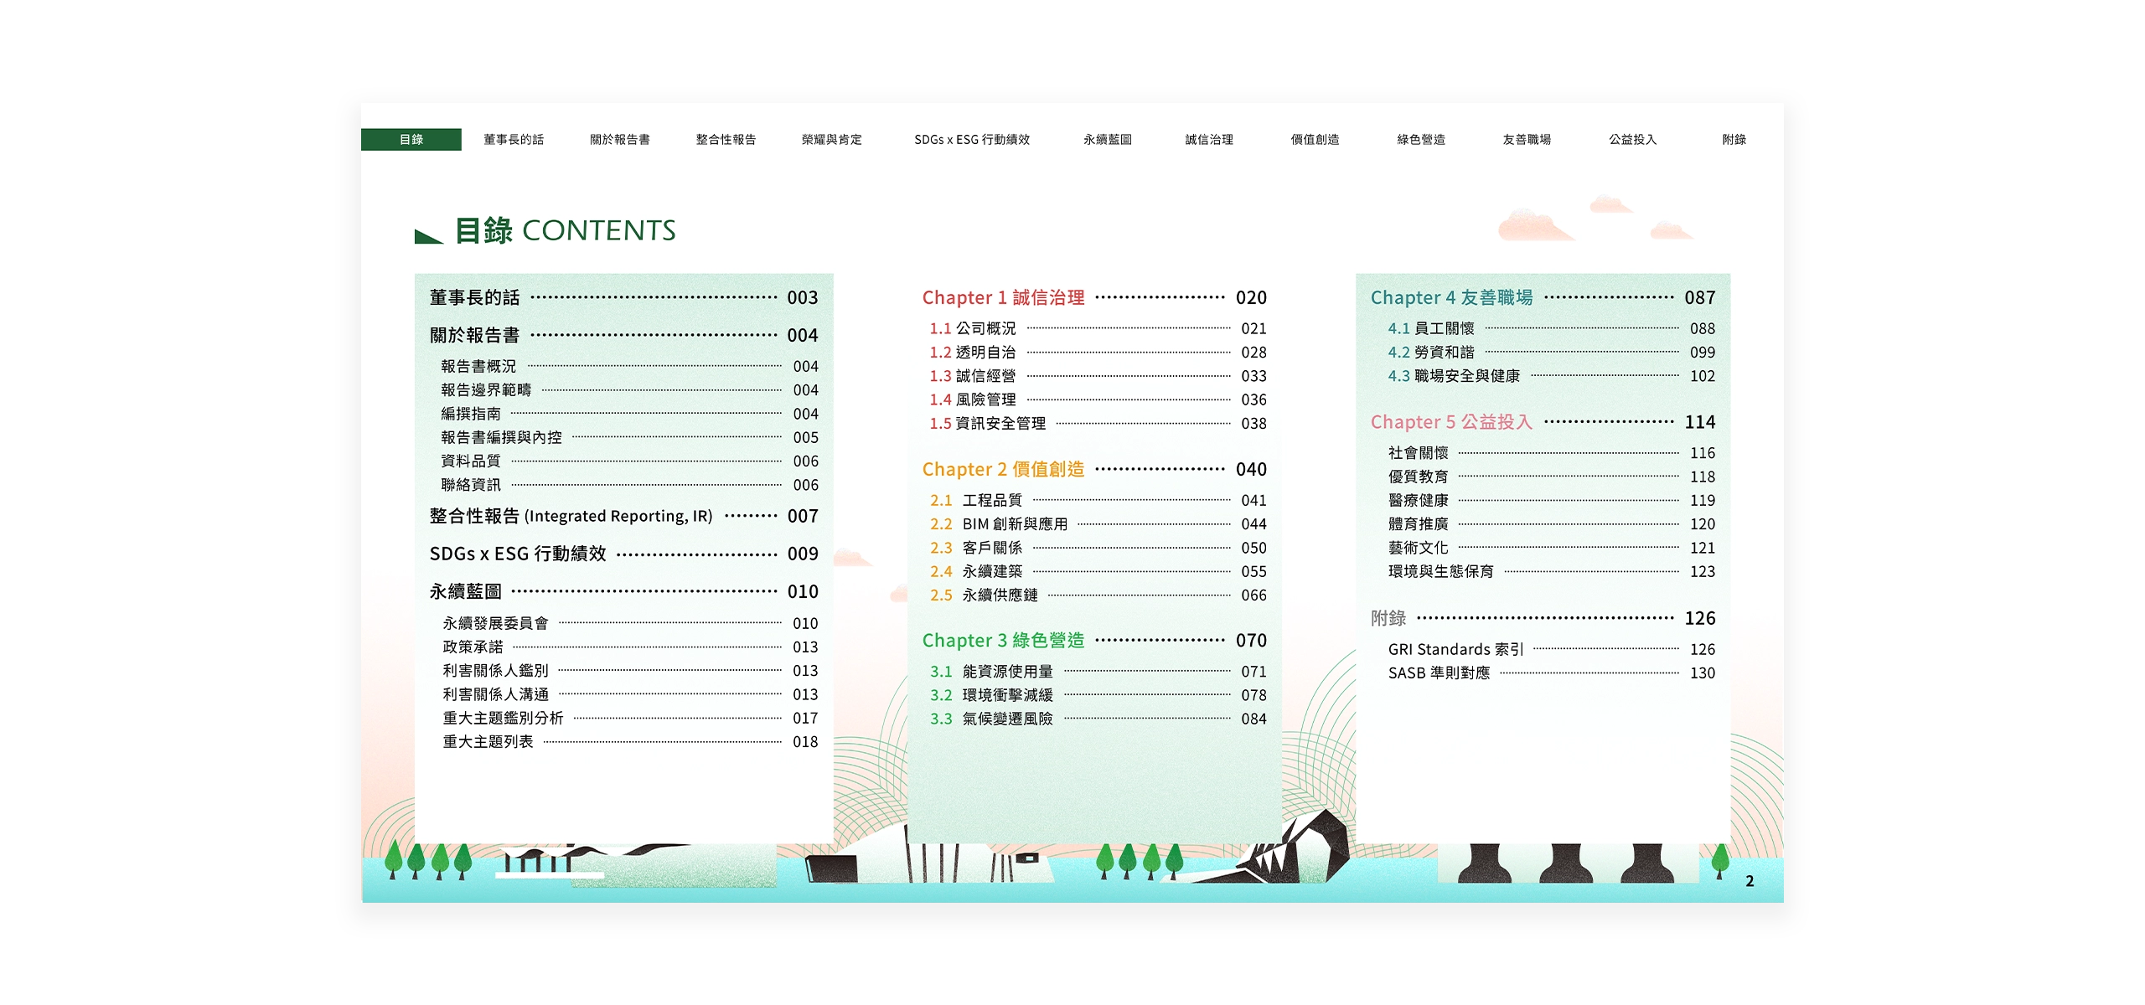Select the 誠信治理 tab in the navigation bar
Image resolution: width=2145 pixels, height=1005 pixels.
point(1210,140)
